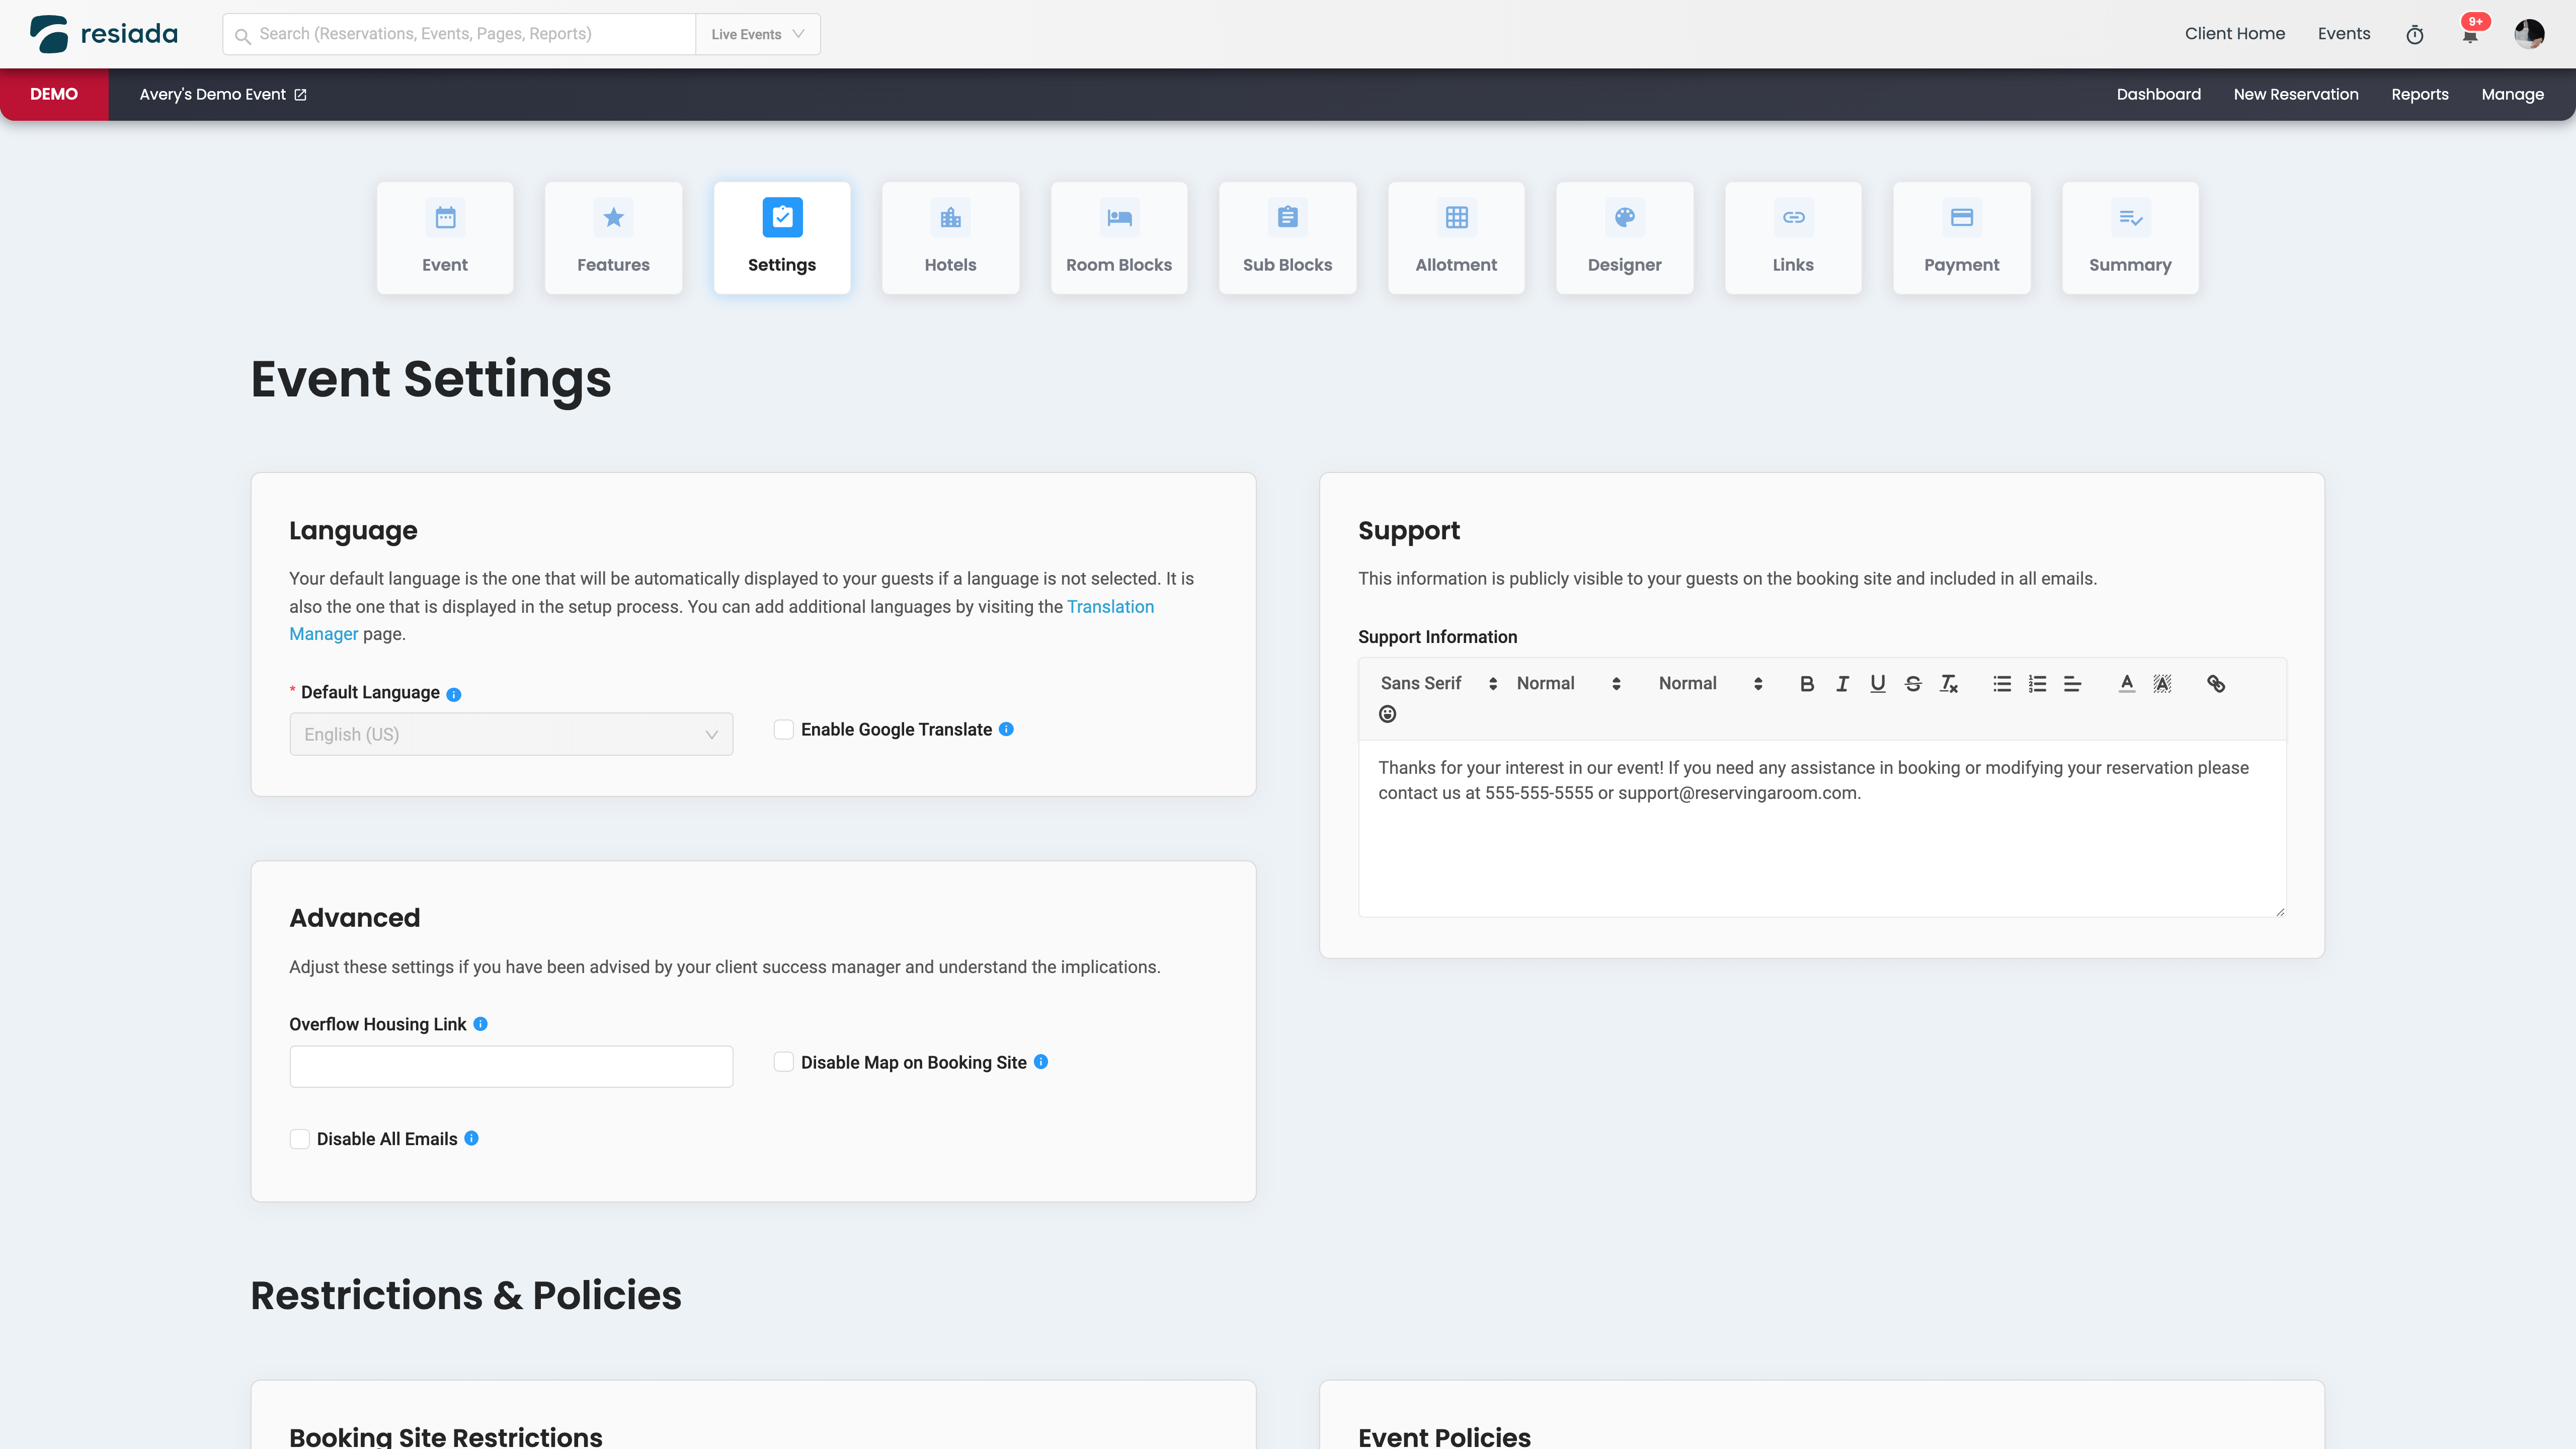Image resolution: width=2576 pixels, height=1449 pixels.
Task: Open the emoji picker in editor
Action: [x=1387, y=714]
